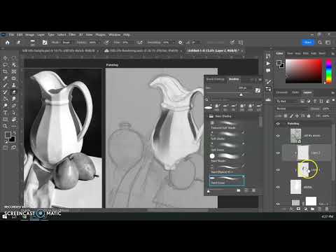
Task: Click the Actions play icon in dock
Action: coord(268,64)
